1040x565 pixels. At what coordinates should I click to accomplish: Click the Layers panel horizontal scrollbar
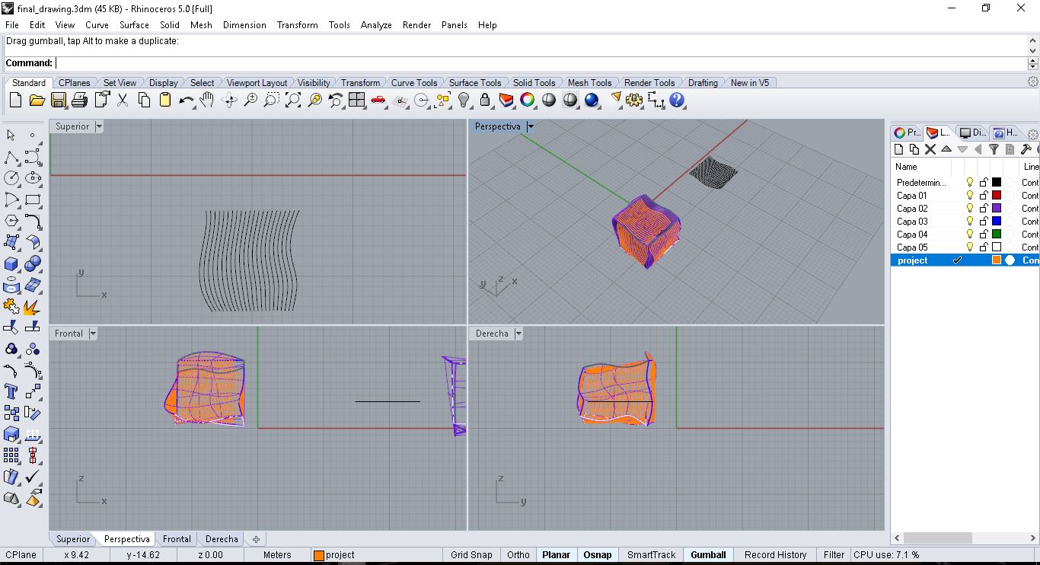click(x=937, y=538)
